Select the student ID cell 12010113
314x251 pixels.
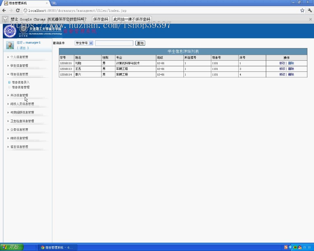(67, 69)
